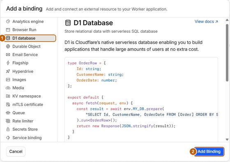Click the 'Id: string;' code line
The image size is (230, 162).
[89, 69]
